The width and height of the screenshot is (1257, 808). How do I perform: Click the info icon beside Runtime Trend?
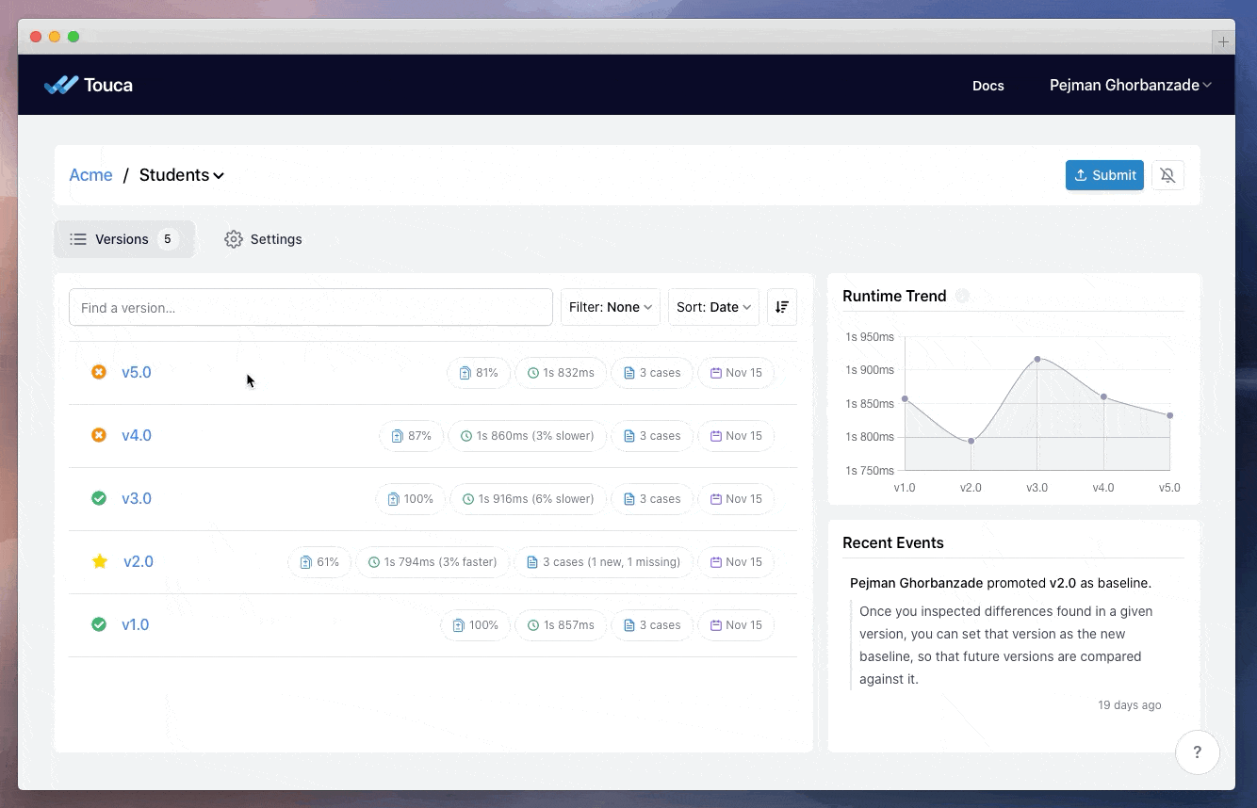962,296
